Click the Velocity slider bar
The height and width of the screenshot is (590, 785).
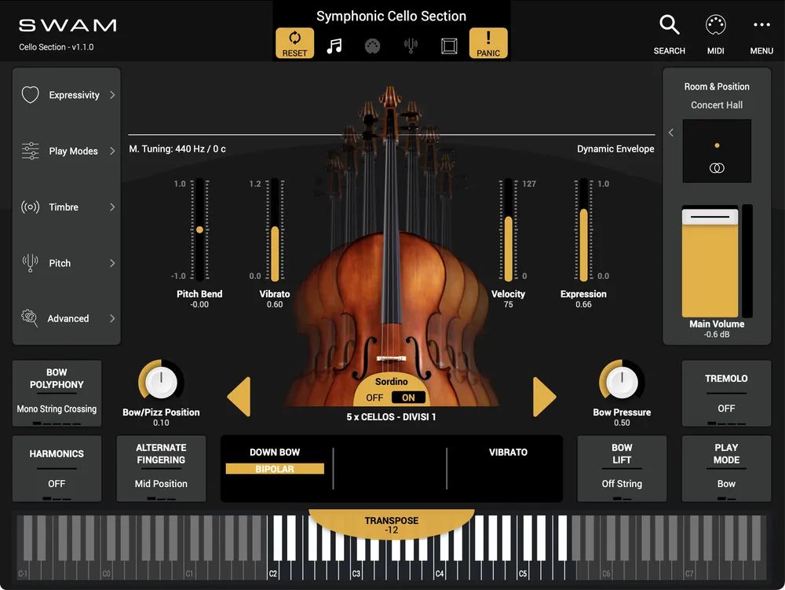click(508, 229)
